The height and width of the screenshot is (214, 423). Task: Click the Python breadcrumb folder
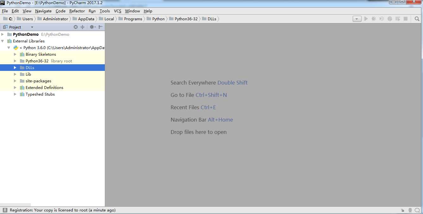[x=155, y=19]
